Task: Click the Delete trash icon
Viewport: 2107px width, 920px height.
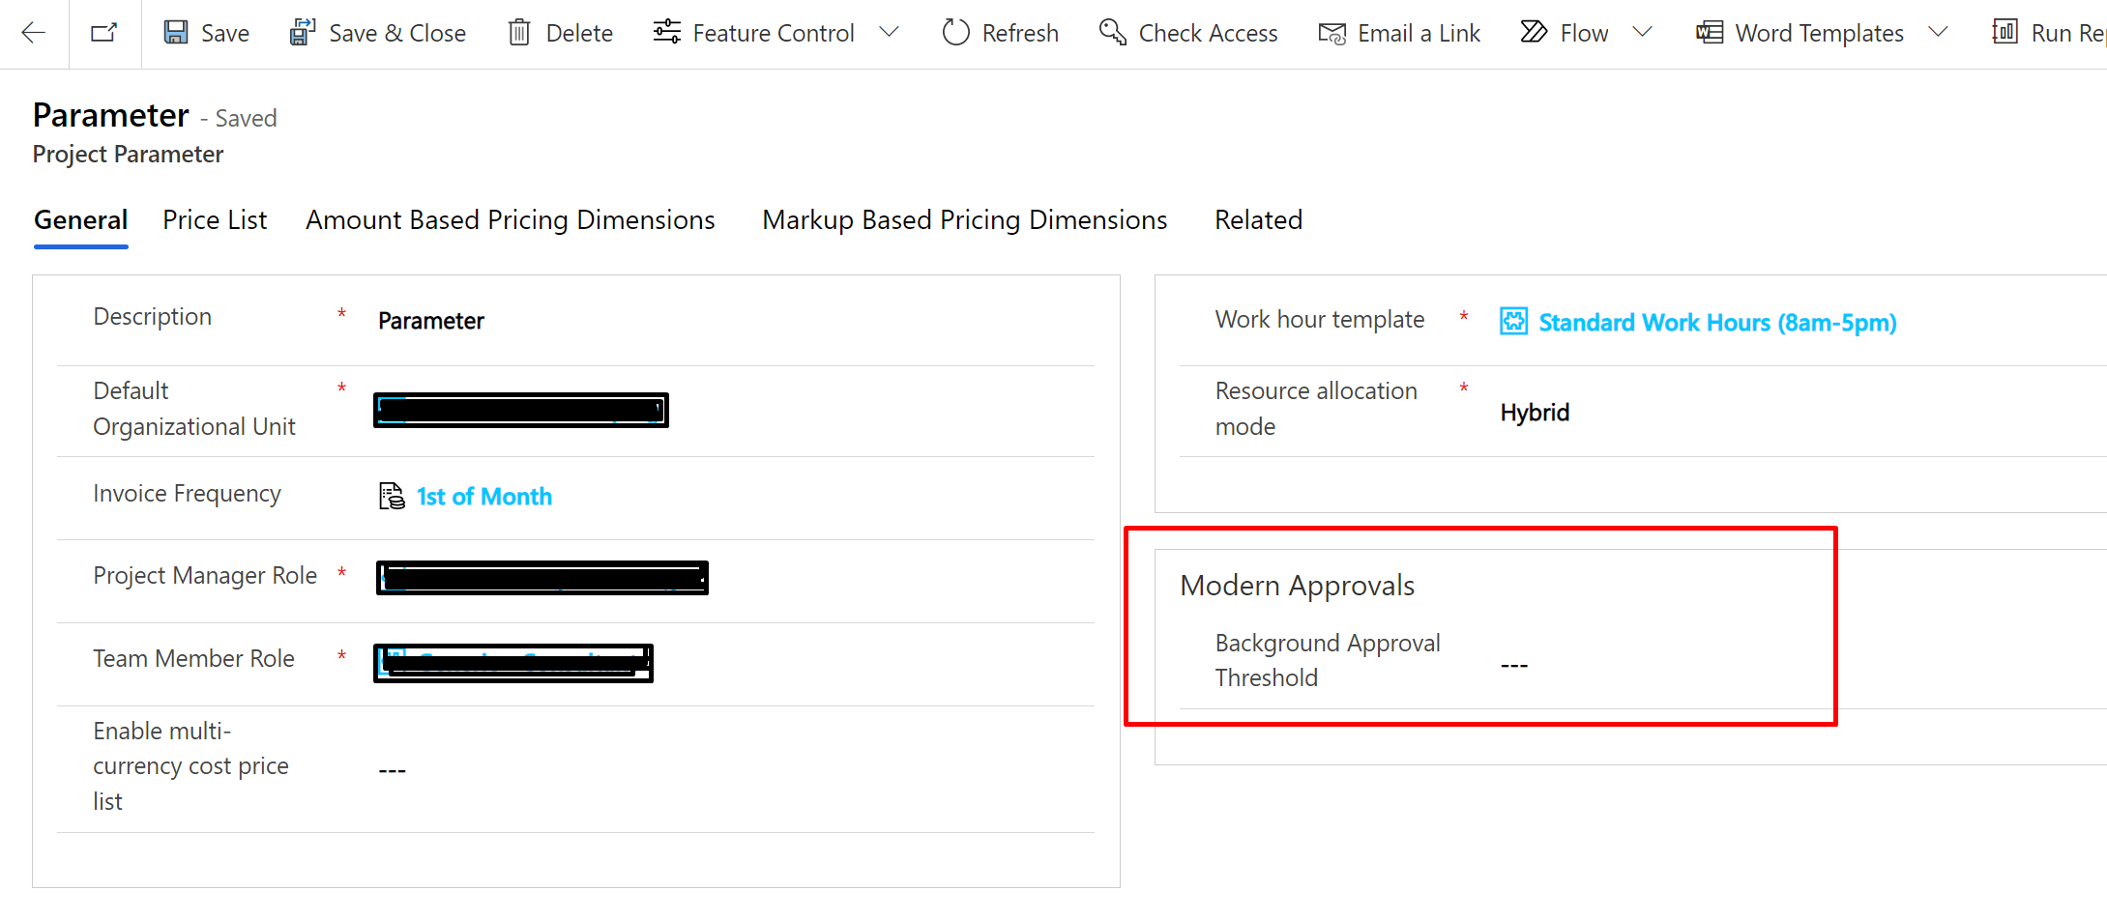Action: click(x=519, y=33)
